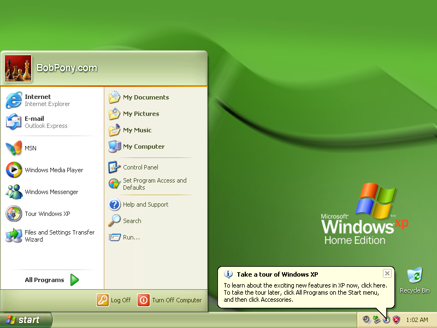Click the Log Off button
This screenshot has width=437, height=328.
pyautogui.click(x=114, y=300)
